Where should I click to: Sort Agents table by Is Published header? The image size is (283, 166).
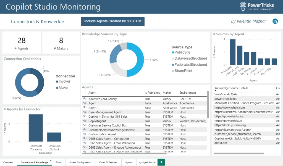pos(152,93)
